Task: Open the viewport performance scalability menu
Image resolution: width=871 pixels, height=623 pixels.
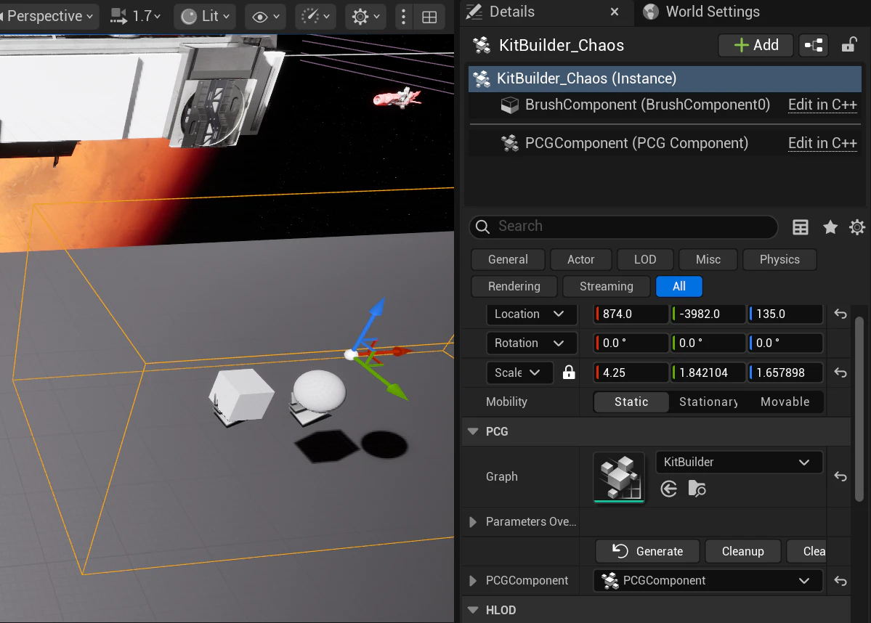Action: 315,17
